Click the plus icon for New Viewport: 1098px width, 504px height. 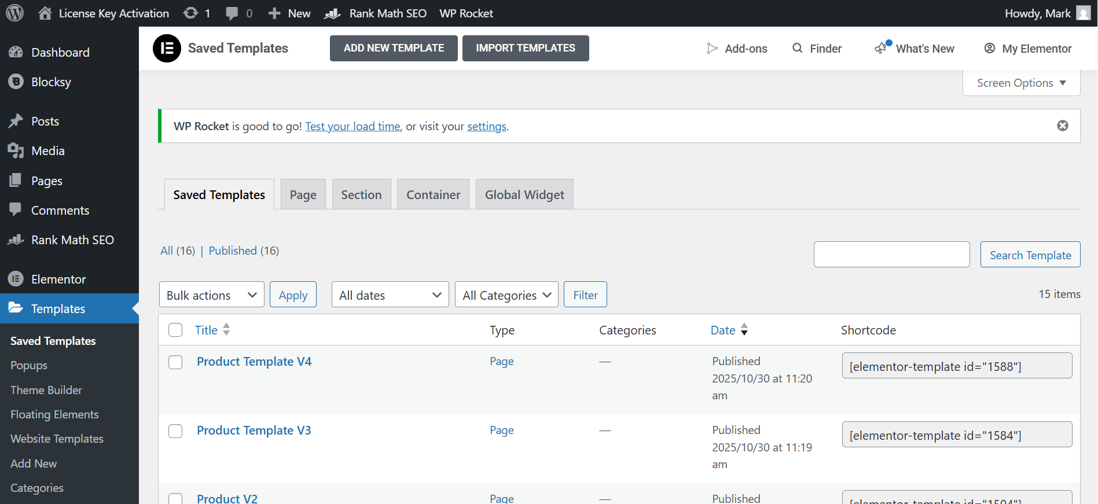274,13
